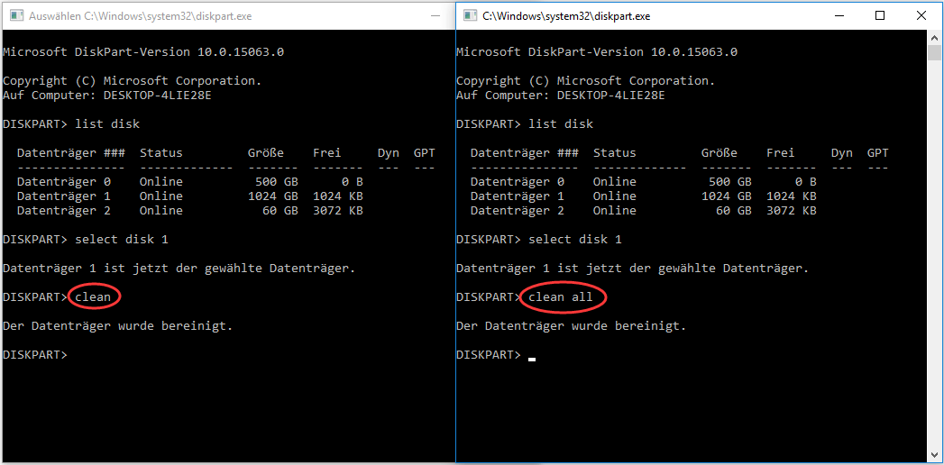Click the blinking cursor at right console prompt

pyautogui.click(x=532, y=358)
